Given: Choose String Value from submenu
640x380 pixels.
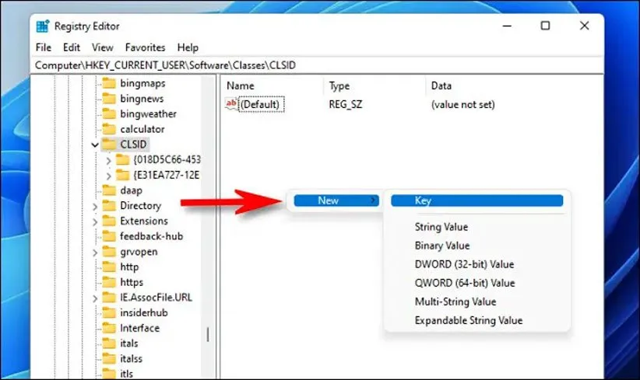Looking at the screenshot, I should [x=441, y=227].
